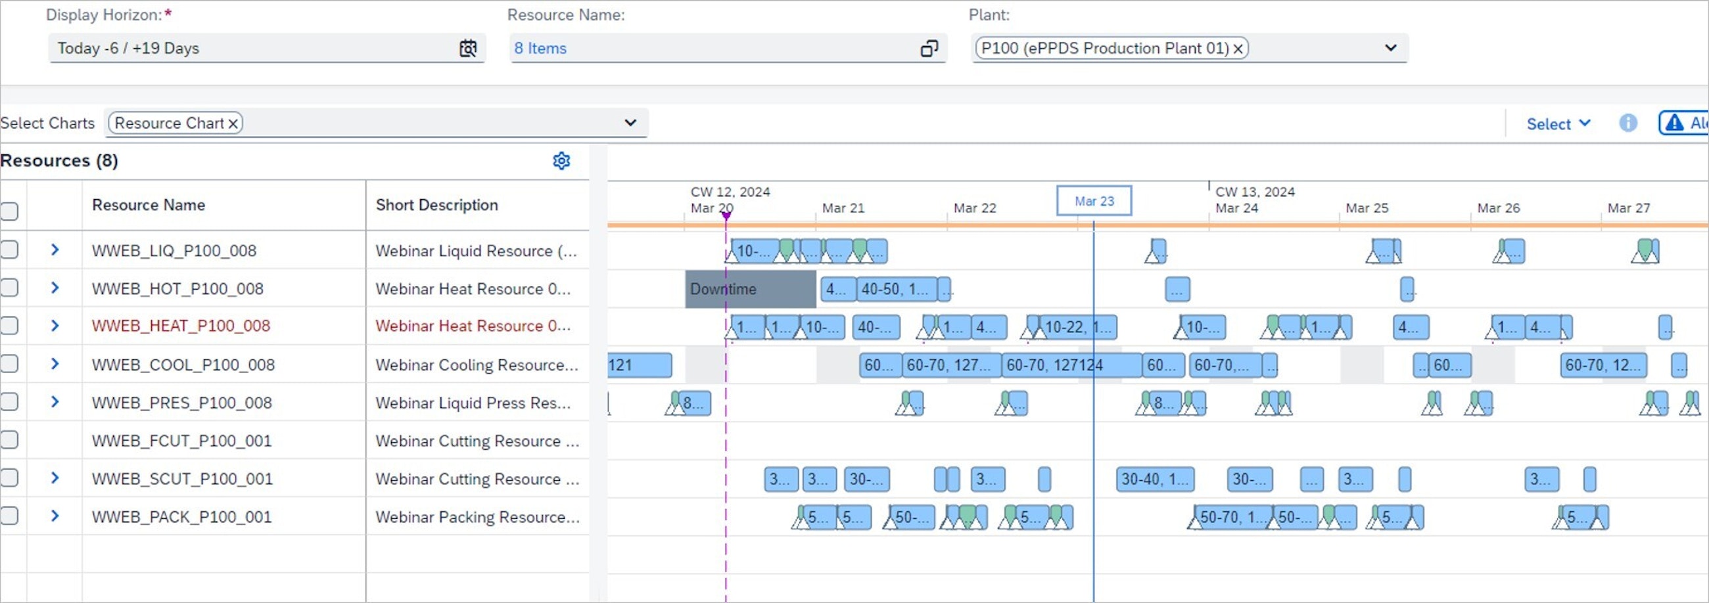Open the Display Horizon calendar picker icon
The height and width of the screenshot is (603, 1709).
click(468, 49)
